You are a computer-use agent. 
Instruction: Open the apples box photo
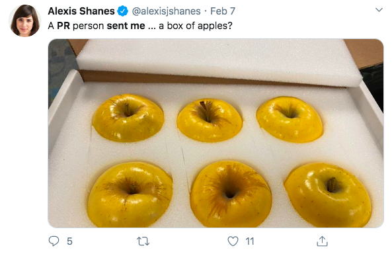216,133
